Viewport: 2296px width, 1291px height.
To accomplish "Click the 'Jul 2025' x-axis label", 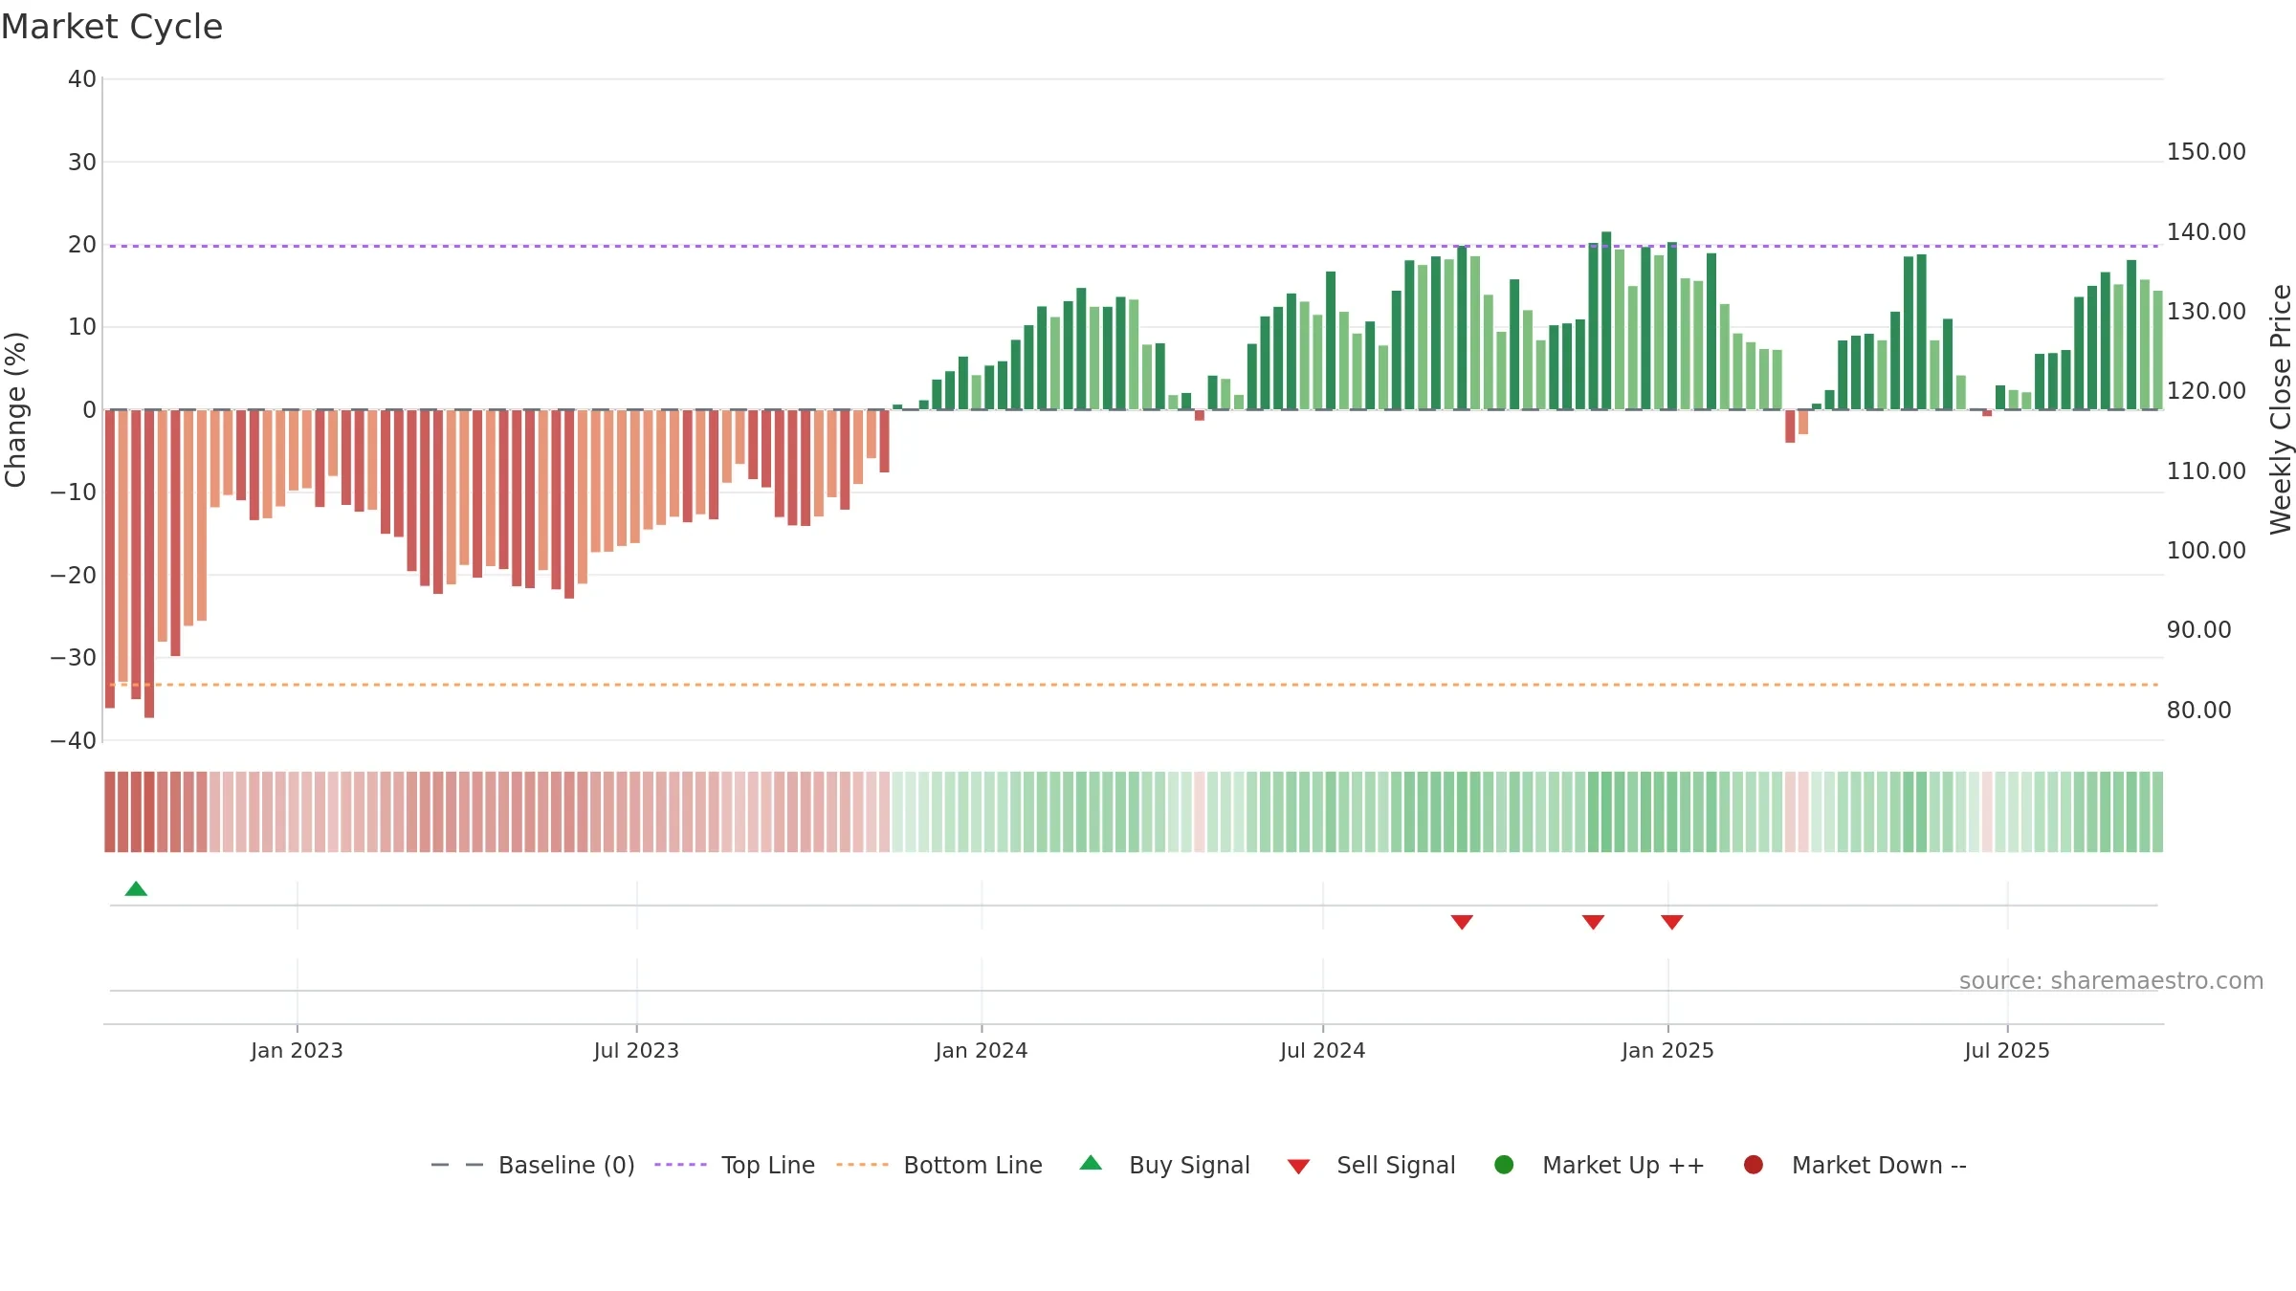I will [2007, 1050].
